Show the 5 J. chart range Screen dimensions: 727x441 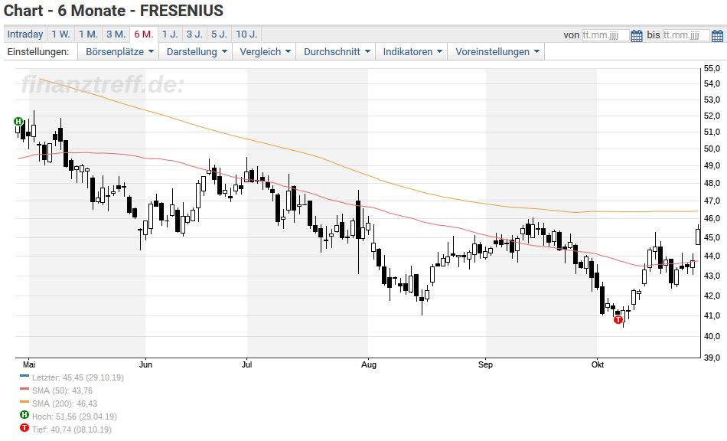tap(220, 34)
